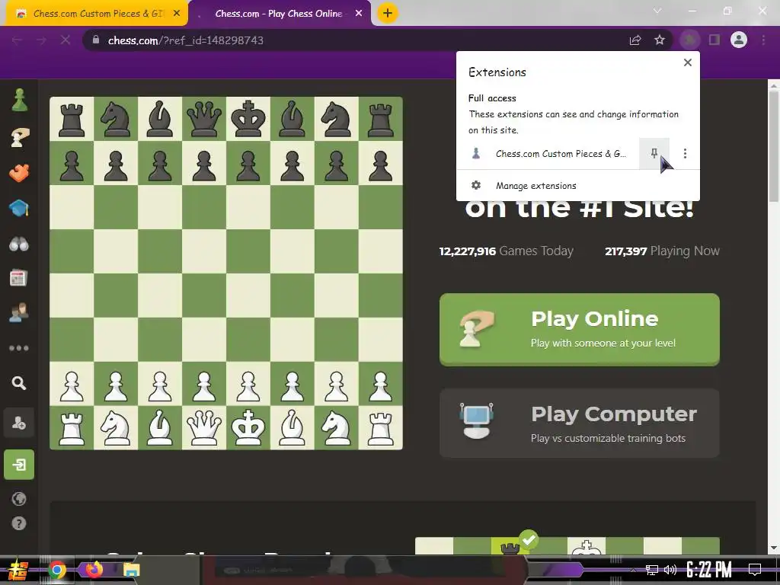
Task: Click the Play Online button
Action: pyautogui.click(x=580, y=330)
